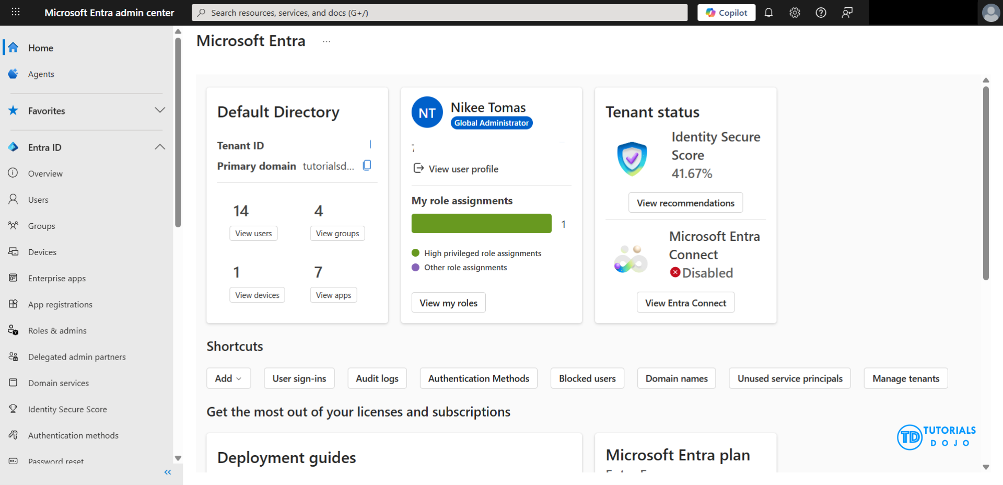Collapse the left navigation pane
Screen dimensions: 1003x485
pyautogui.click(x=168, y=472)
